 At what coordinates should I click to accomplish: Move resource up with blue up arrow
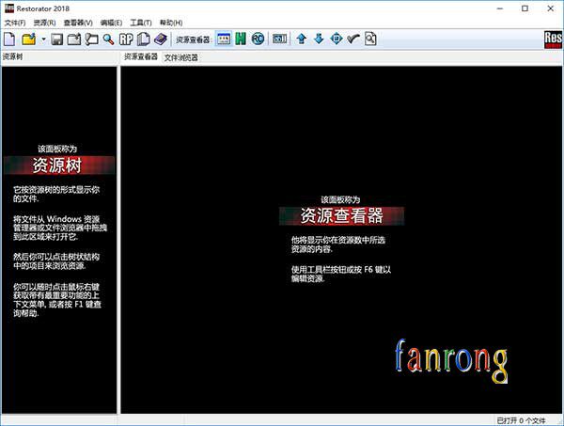pyautogui.click(x=302, y=39)
